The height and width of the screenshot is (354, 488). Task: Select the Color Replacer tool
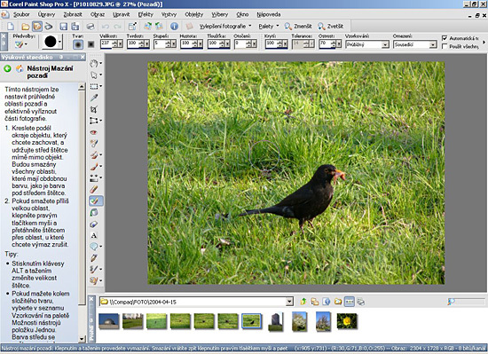(x=94, y=224)
